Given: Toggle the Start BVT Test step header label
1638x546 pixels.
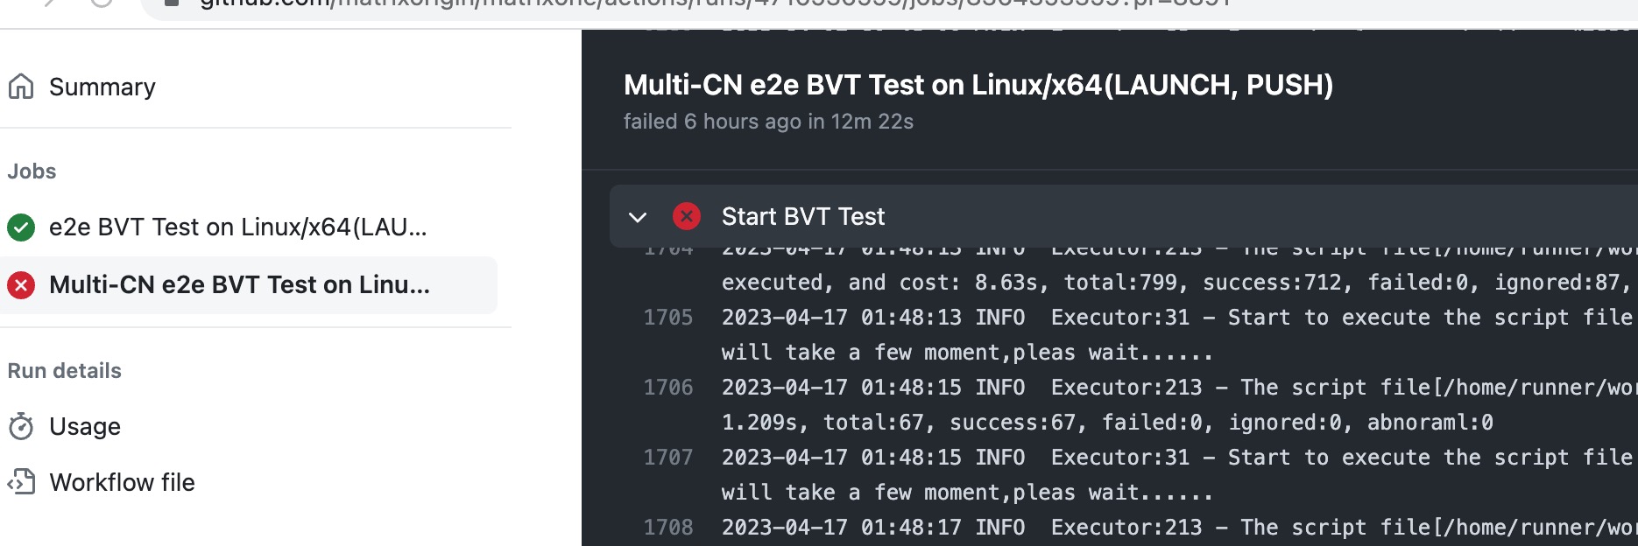Looking at the screenshot, I should pos(803,216).
